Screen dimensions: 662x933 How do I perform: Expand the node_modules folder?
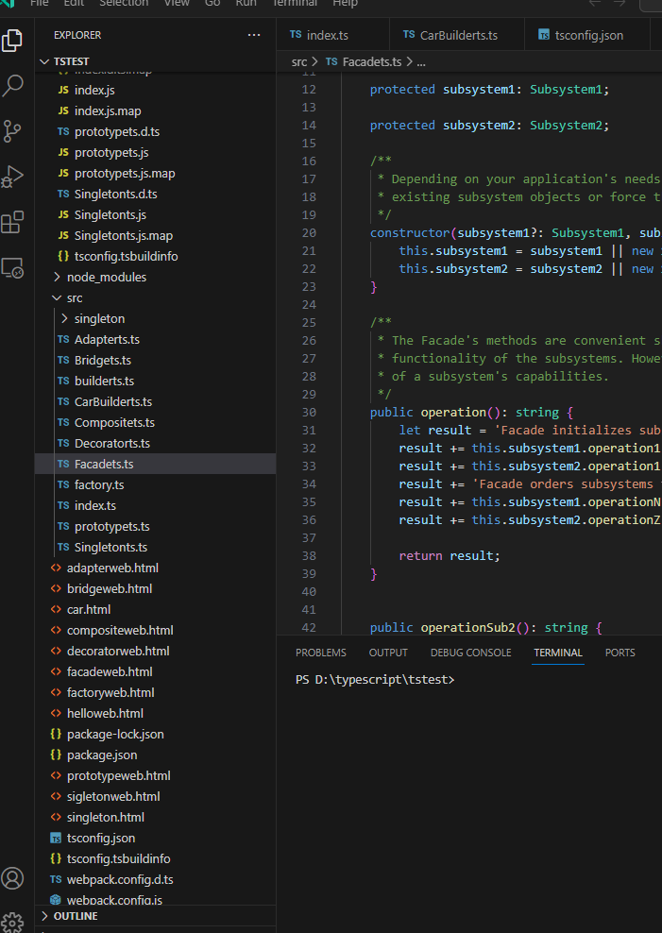[x=106, y=277]
